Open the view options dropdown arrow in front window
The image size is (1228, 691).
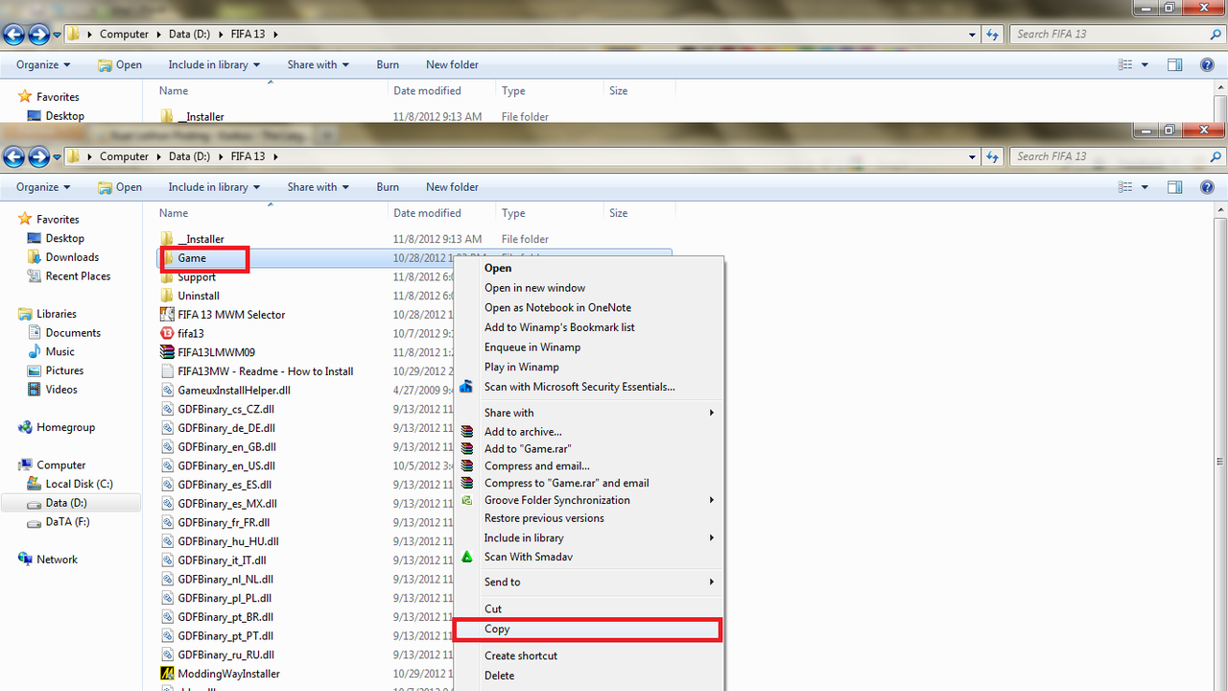point(1145,187)
